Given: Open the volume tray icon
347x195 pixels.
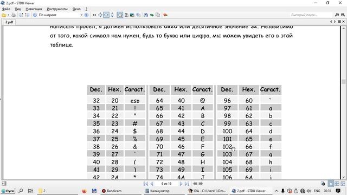Looking at the screenshot, I should [309, 191].
